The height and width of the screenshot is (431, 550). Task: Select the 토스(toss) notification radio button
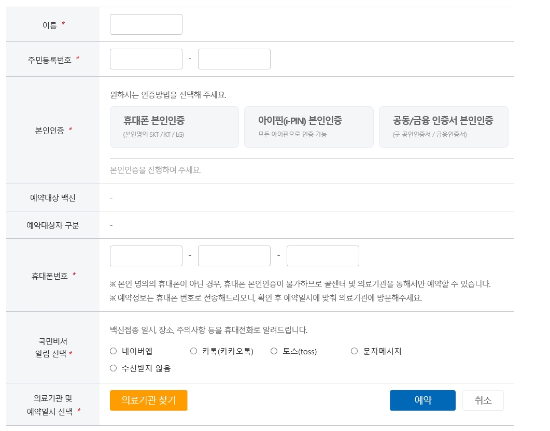click(x=274, y=351)
